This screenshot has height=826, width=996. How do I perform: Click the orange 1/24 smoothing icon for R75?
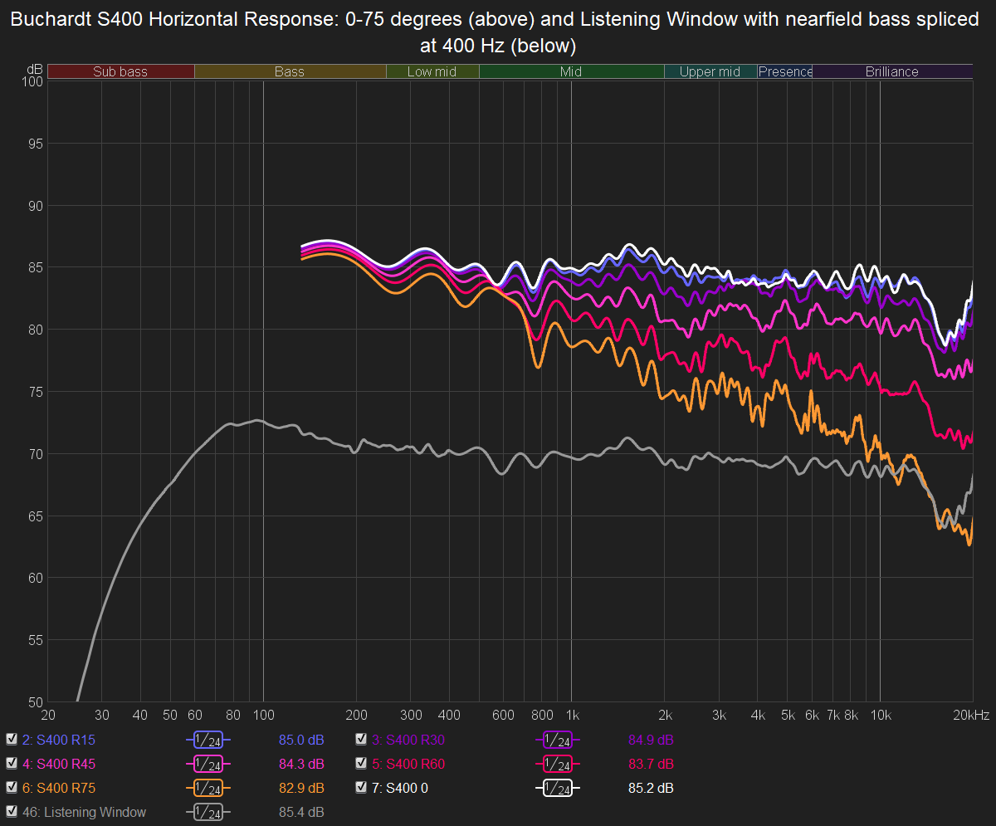tap(209, 788)
